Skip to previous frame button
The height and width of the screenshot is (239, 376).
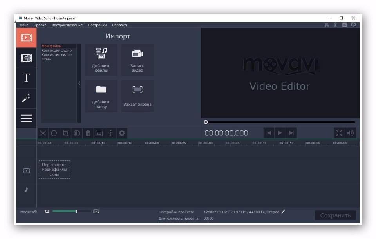pyautogui.click(x=269, y=133)
